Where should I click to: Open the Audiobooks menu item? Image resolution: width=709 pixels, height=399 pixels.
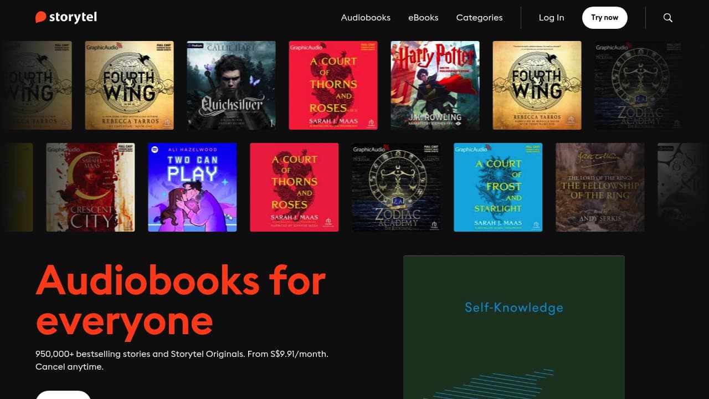366,18
